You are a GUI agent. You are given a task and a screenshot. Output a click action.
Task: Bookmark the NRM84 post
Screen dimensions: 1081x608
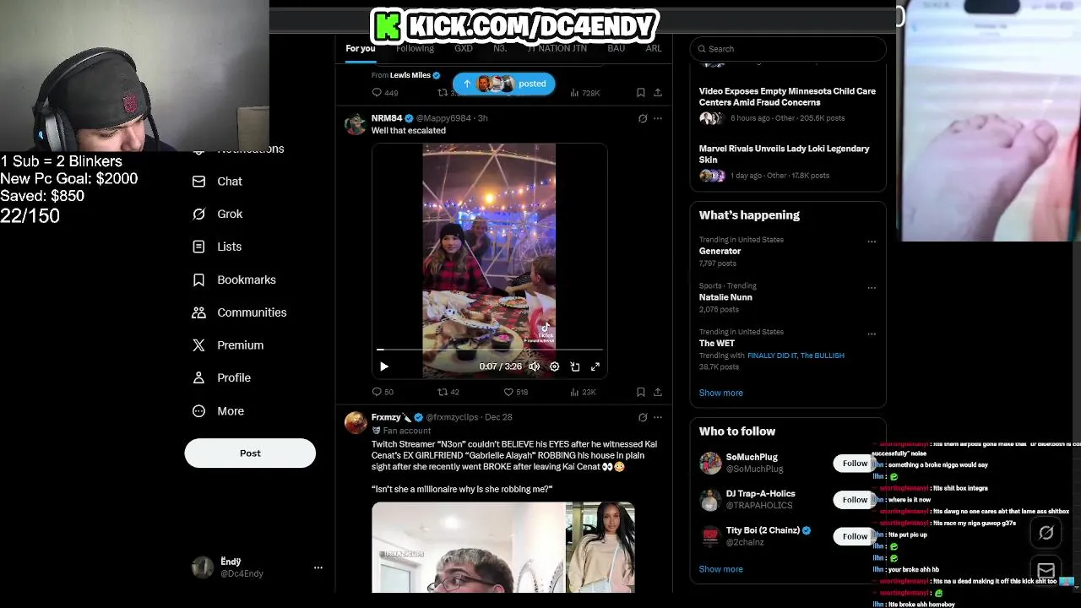641,392
